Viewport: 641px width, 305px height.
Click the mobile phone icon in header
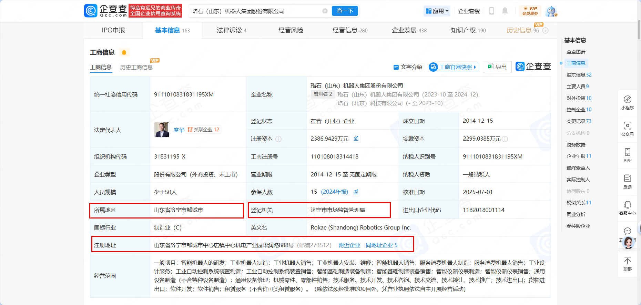(491, 11)
